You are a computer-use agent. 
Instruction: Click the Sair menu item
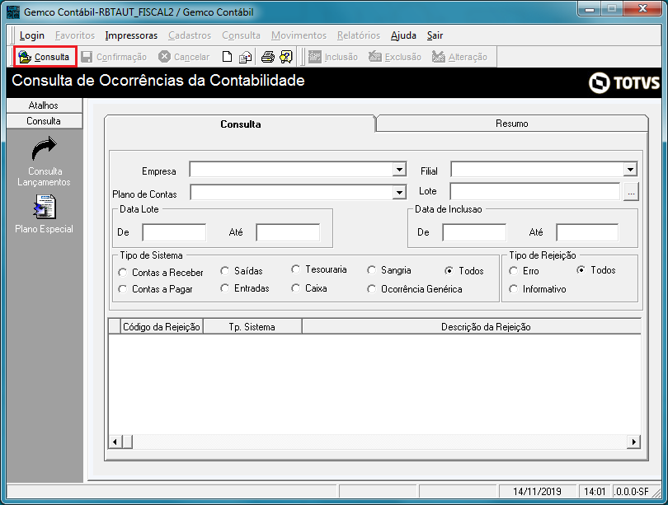tap(435, 35)
